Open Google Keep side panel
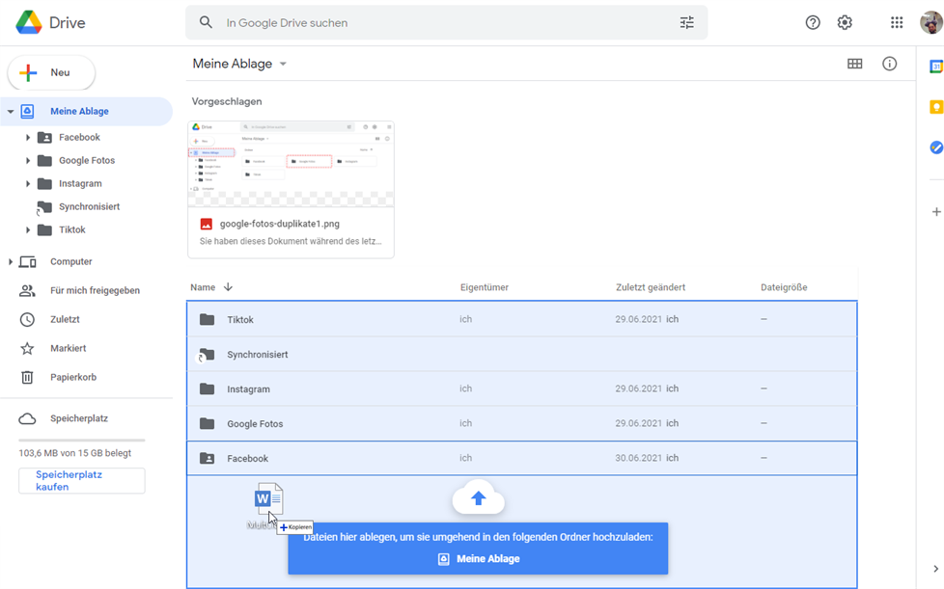944x589 pixels. coord(935,107)
